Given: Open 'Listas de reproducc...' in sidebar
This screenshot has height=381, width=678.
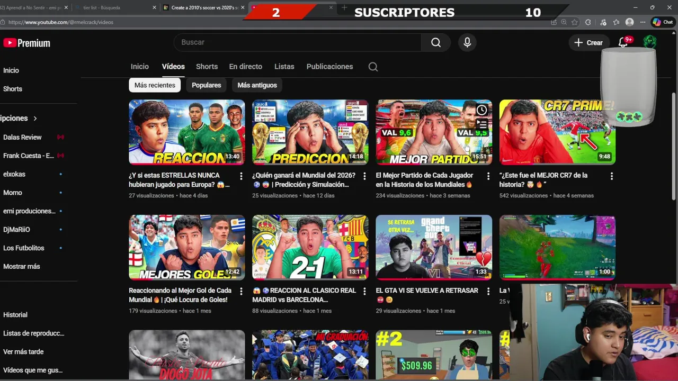Looking at the screenshot, I should coord(33,333).
